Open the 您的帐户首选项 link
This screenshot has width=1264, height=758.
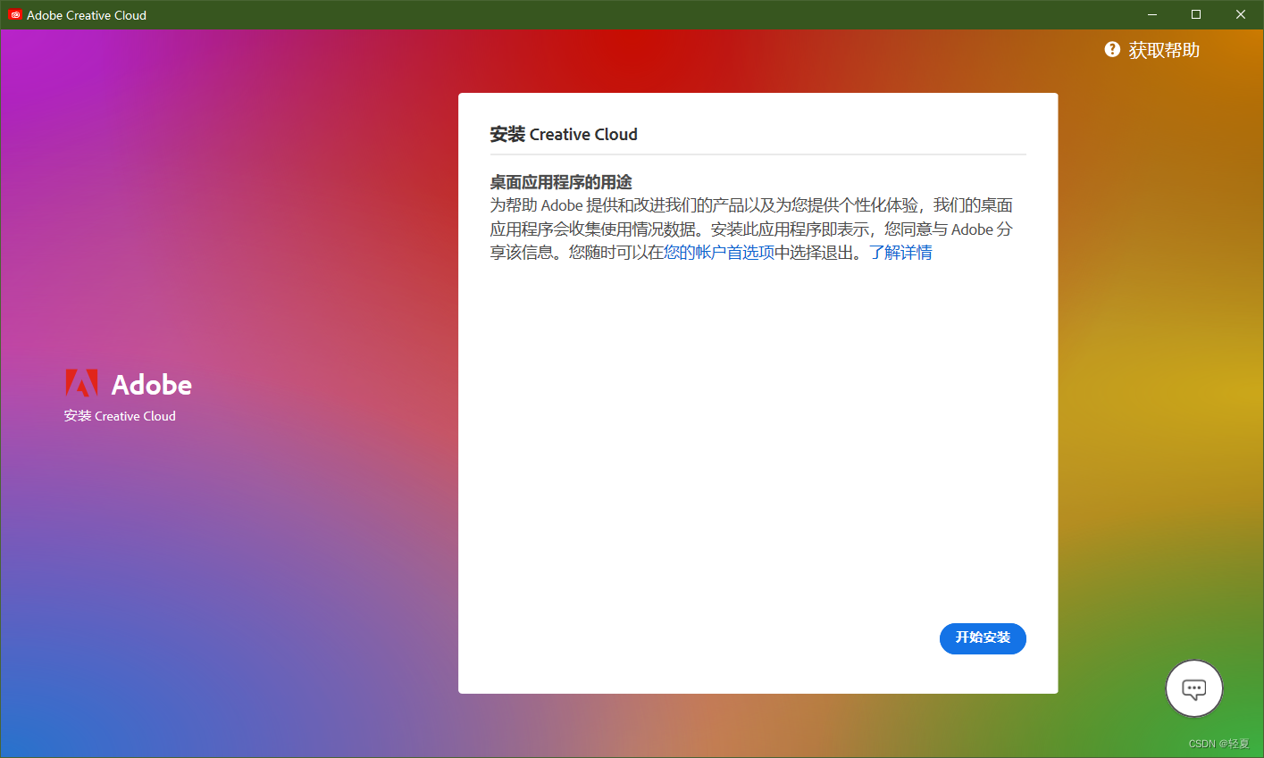(719, 253)
